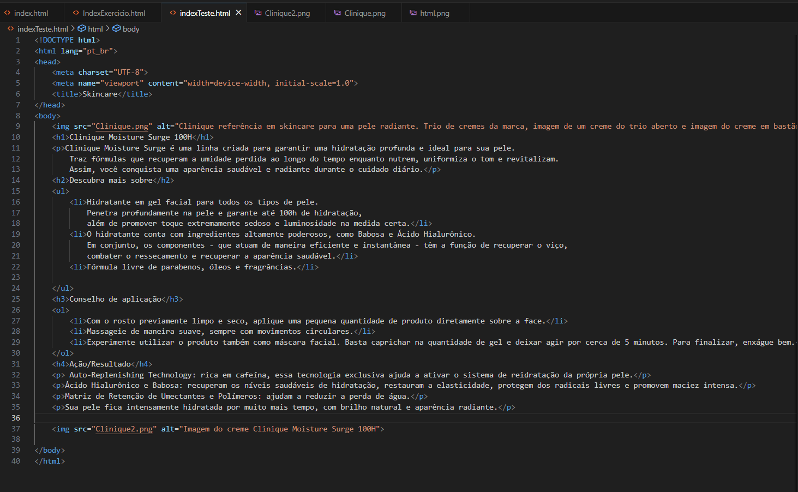Click the list item Fórmula livre de parabenos
The image size is (798, 492).
click(x=194, y=267)
